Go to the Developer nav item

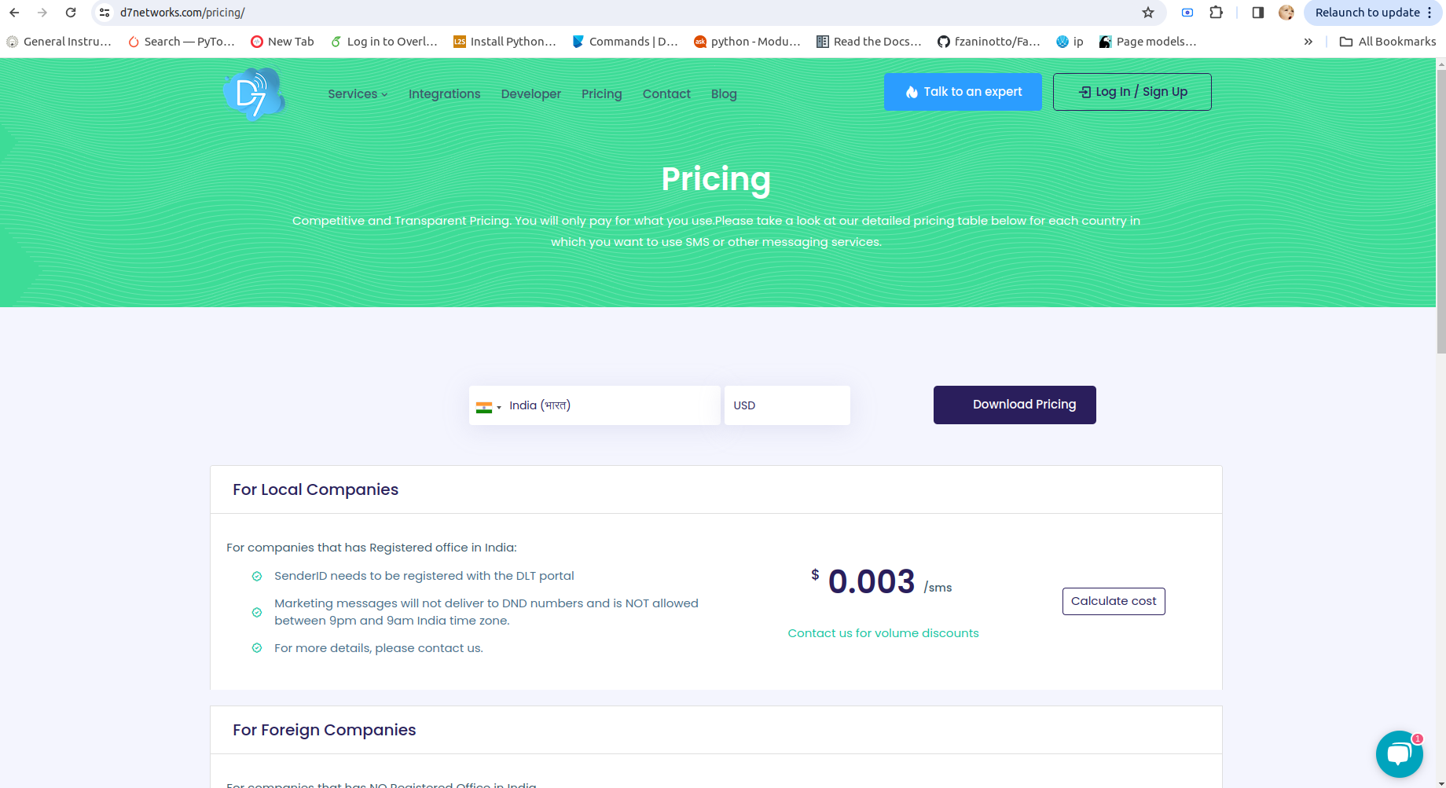pyautogui.click(x=530, y=94)
